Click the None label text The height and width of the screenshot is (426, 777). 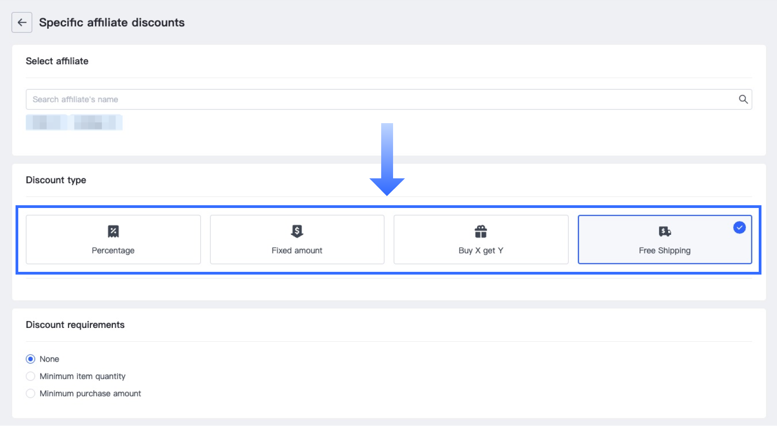click(x=49, y=359)
